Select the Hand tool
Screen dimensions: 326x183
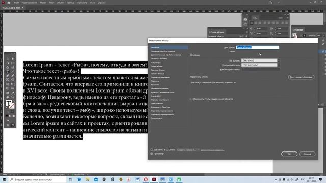point(8,97)
